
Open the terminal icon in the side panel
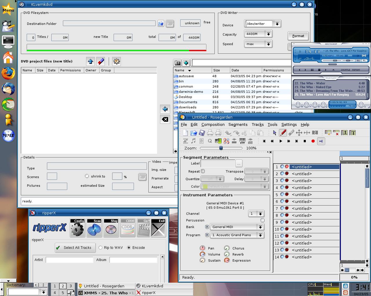[x=8, y=41]
